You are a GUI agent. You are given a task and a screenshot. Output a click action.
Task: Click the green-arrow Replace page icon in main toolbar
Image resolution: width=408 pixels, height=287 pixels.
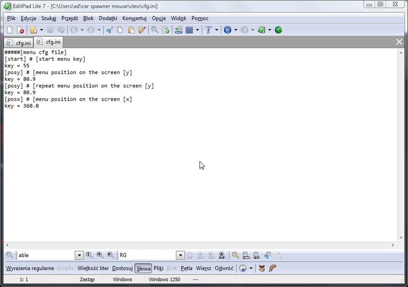165,30
